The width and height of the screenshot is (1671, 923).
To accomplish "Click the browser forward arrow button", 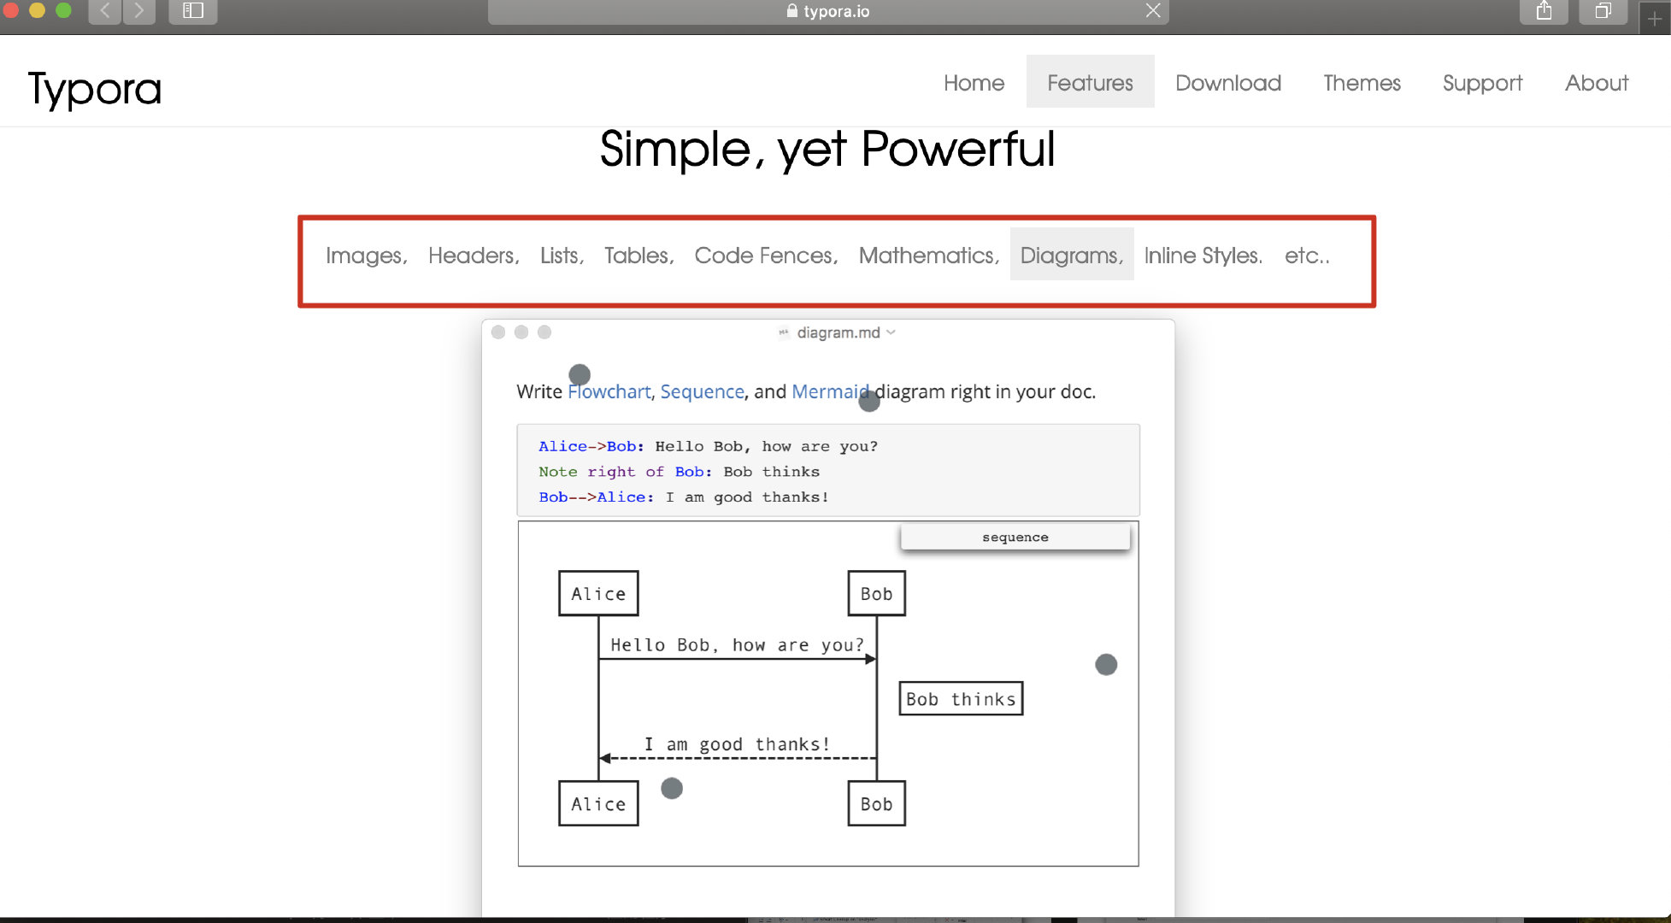I will 139,11.
